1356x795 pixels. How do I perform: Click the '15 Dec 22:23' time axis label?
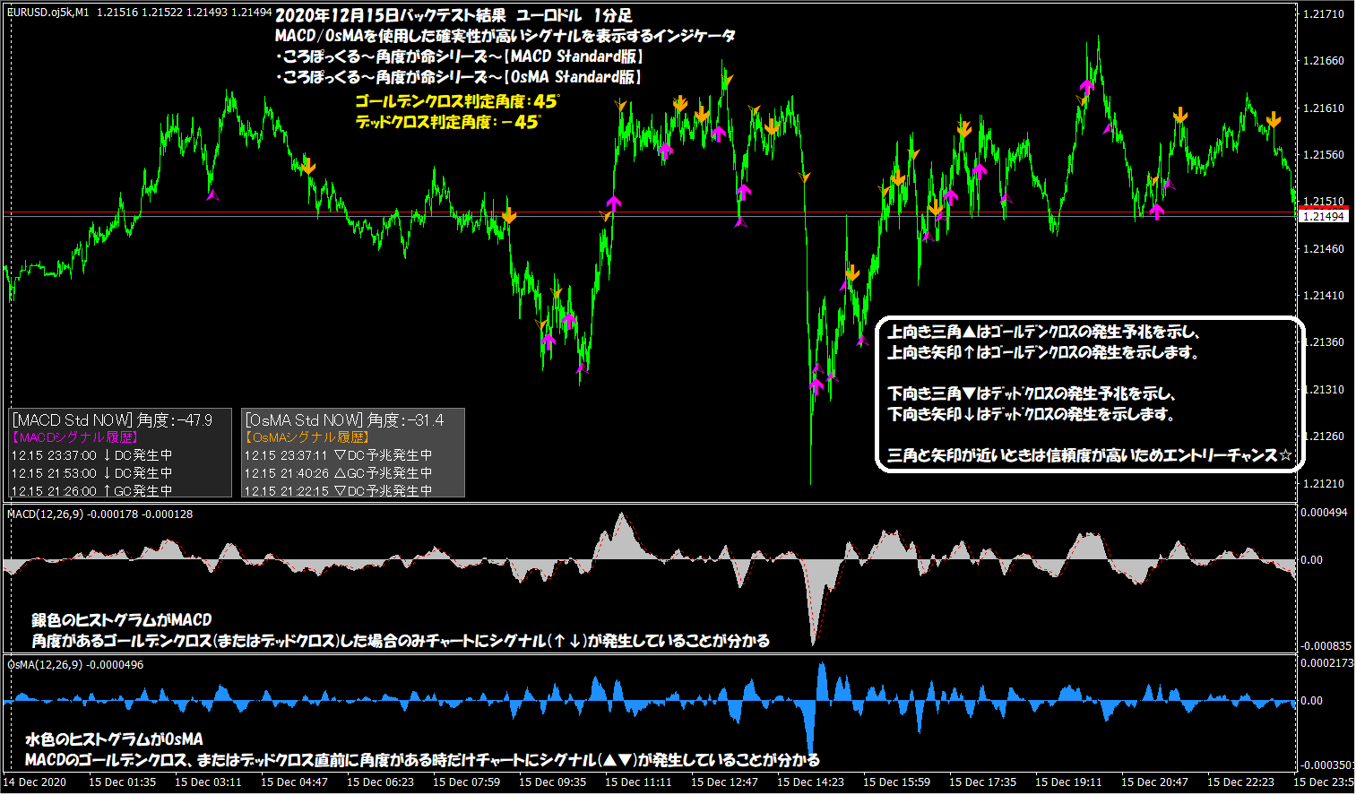[x=1240, y=782]
